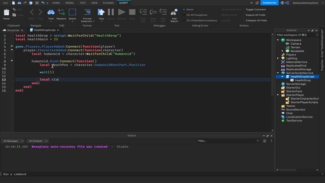Open the MODEL ribbon tab
Viewport: 325px width, 183px height.
pos(70,3)
